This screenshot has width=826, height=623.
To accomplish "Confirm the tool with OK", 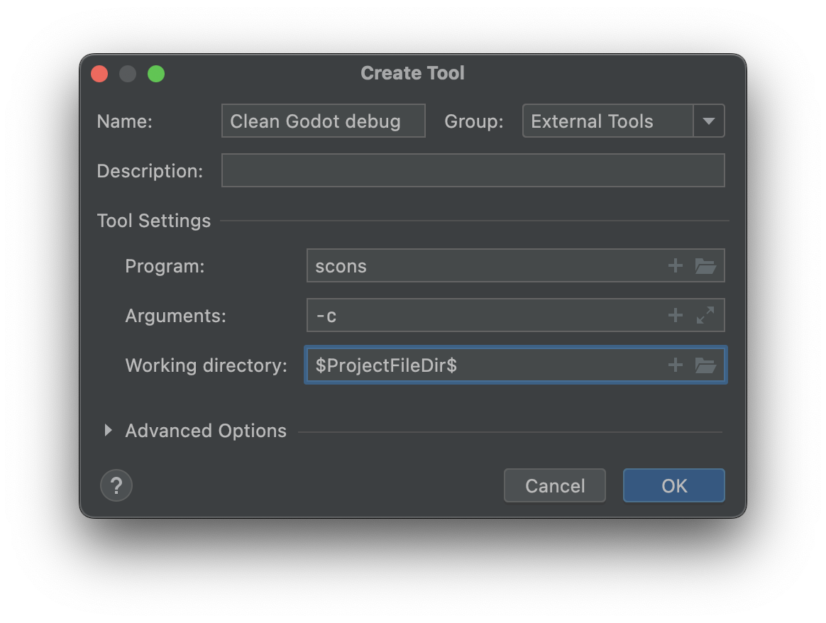I will 673,485.
